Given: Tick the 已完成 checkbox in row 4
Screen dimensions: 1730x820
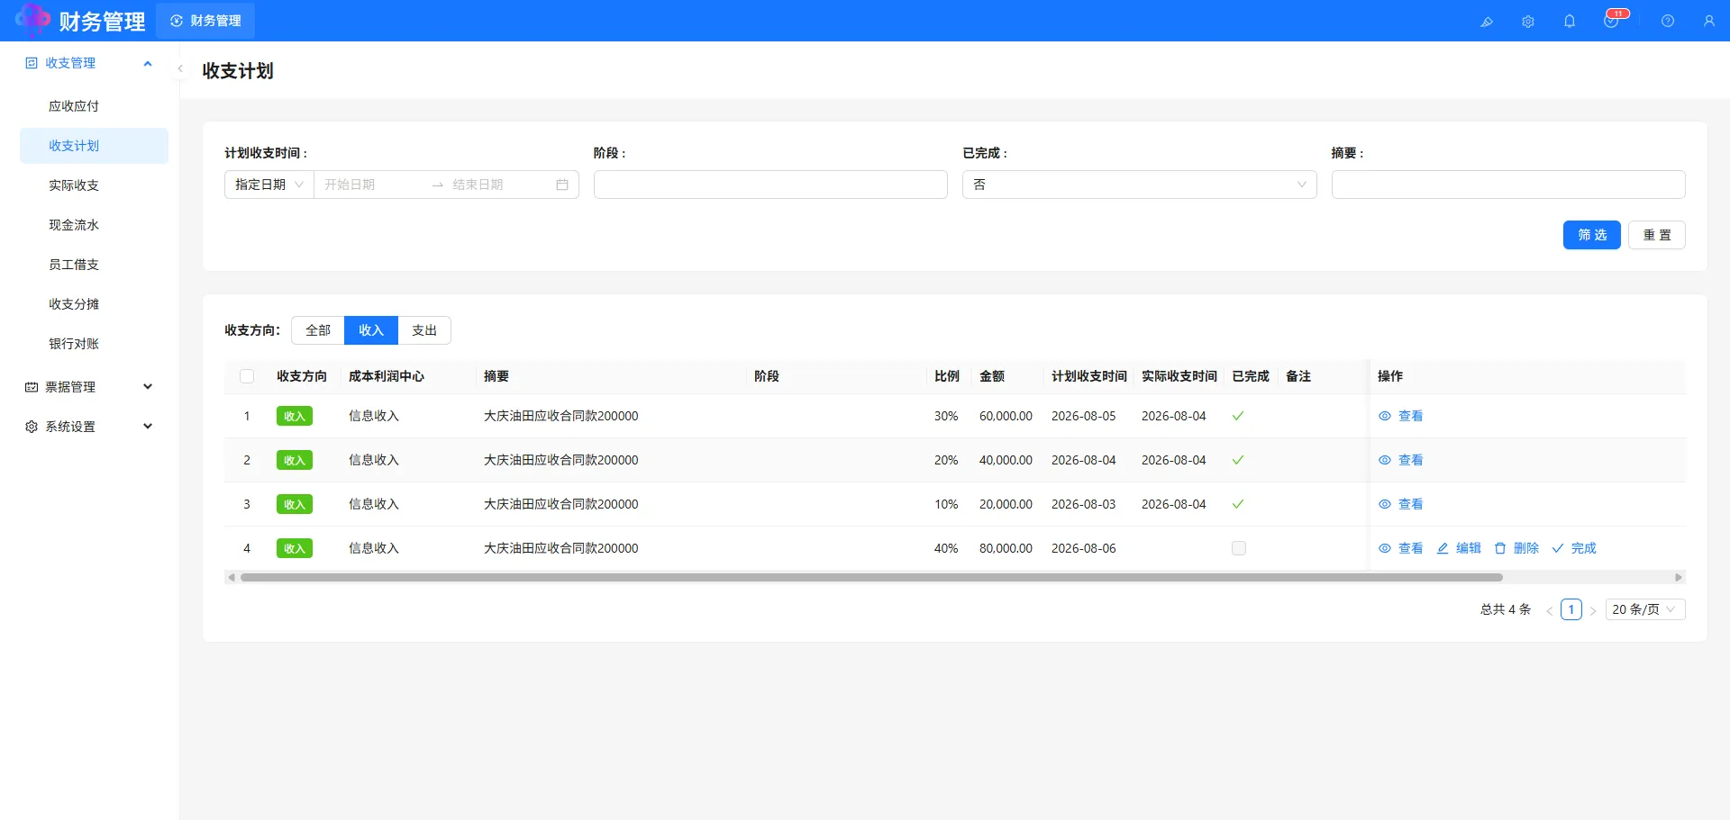Looking at the screenshot, I should pyautogui.click(x=1239, y=548).
